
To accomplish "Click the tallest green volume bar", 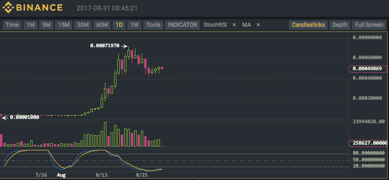I will (x=105, y=134).
